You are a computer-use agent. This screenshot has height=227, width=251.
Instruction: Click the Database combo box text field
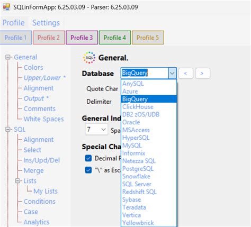(x=145, y=73)
